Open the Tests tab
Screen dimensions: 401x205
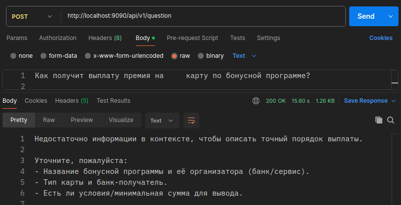(238, 38)
